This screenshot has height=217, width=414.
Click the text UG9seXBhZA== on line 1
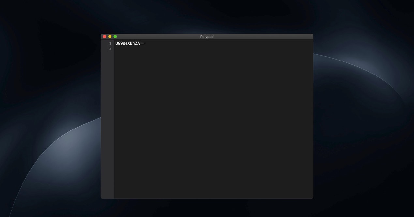coord(130,43)
